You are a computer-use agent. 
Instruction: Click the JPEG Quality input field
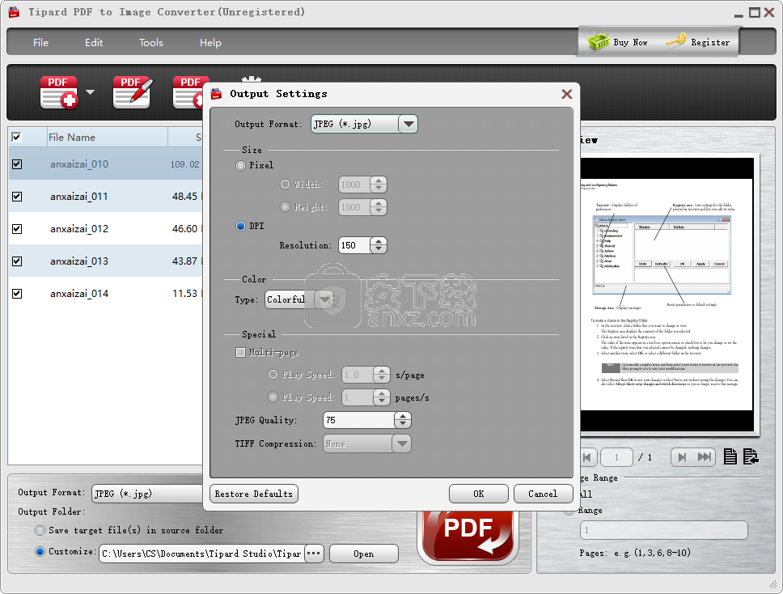pos(358,420)
